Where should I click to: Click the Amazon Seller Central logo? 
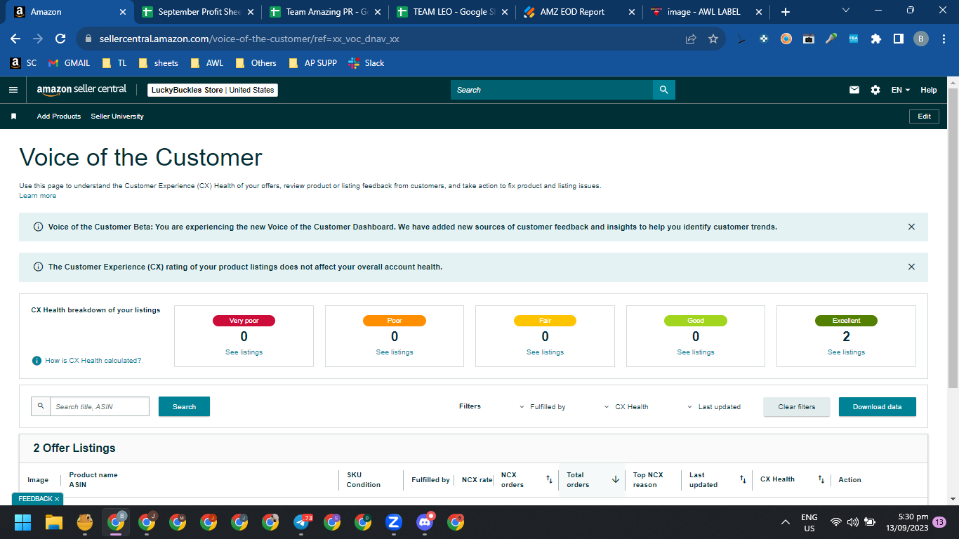tap(81, 89)
